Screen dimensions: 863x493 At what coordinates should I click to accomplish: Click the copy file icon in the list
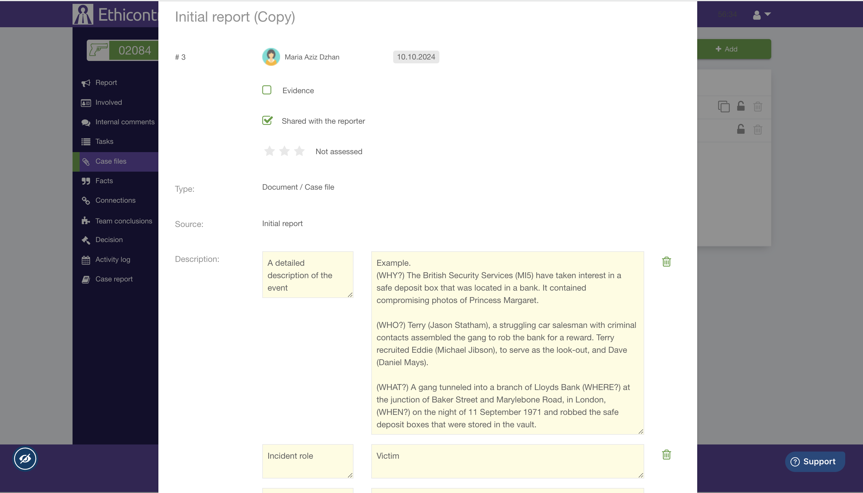point(724,107)
